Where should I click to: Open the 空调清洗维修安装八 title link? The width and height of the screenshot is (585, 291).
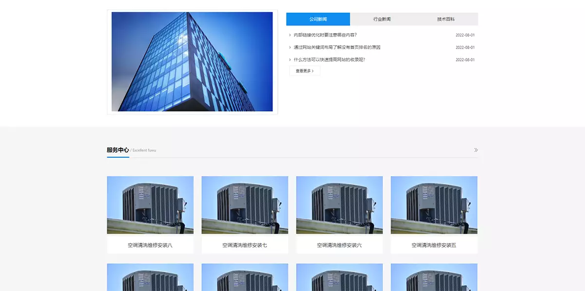coord(150,245)
